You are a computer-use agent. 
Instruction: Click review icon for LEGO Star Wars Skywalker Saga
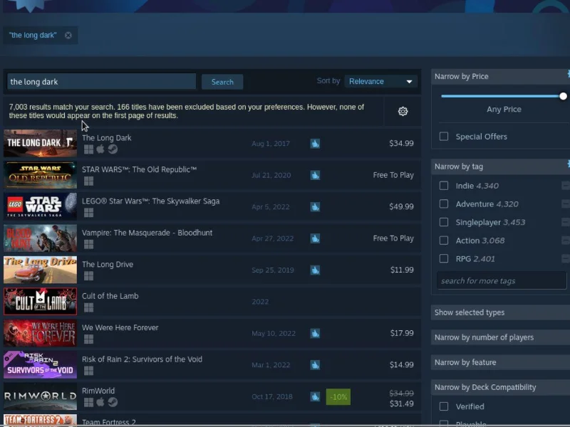coord(315,206)
